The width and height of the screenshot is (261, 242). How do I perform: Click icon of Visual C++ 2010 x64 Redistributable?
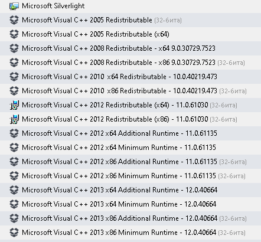click(x=14, y=77)
